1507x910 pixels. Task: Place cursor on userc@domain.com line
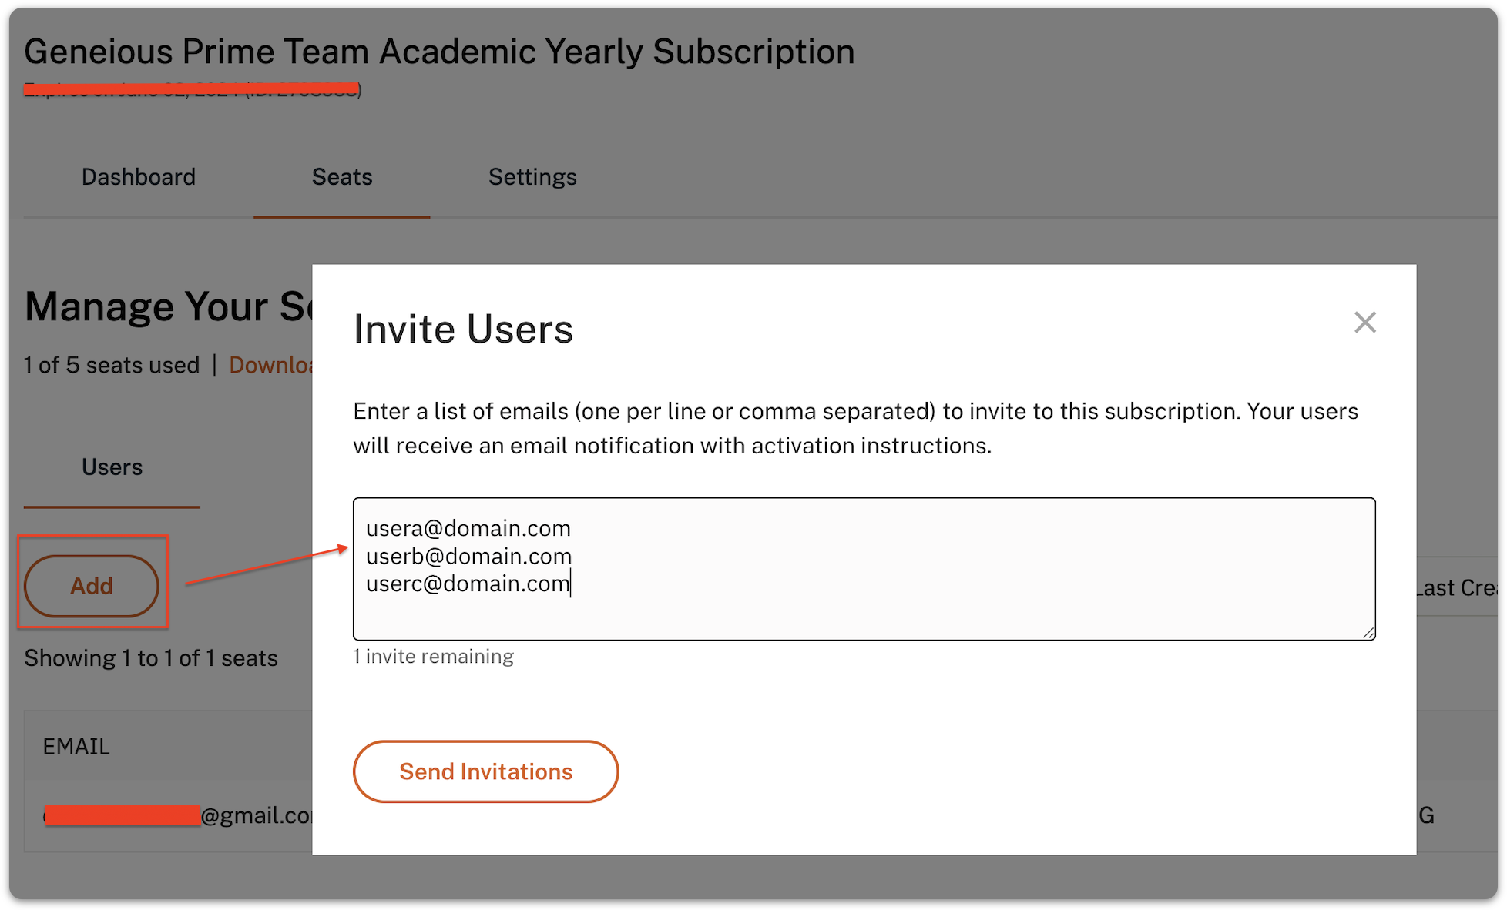coord(468,584)
